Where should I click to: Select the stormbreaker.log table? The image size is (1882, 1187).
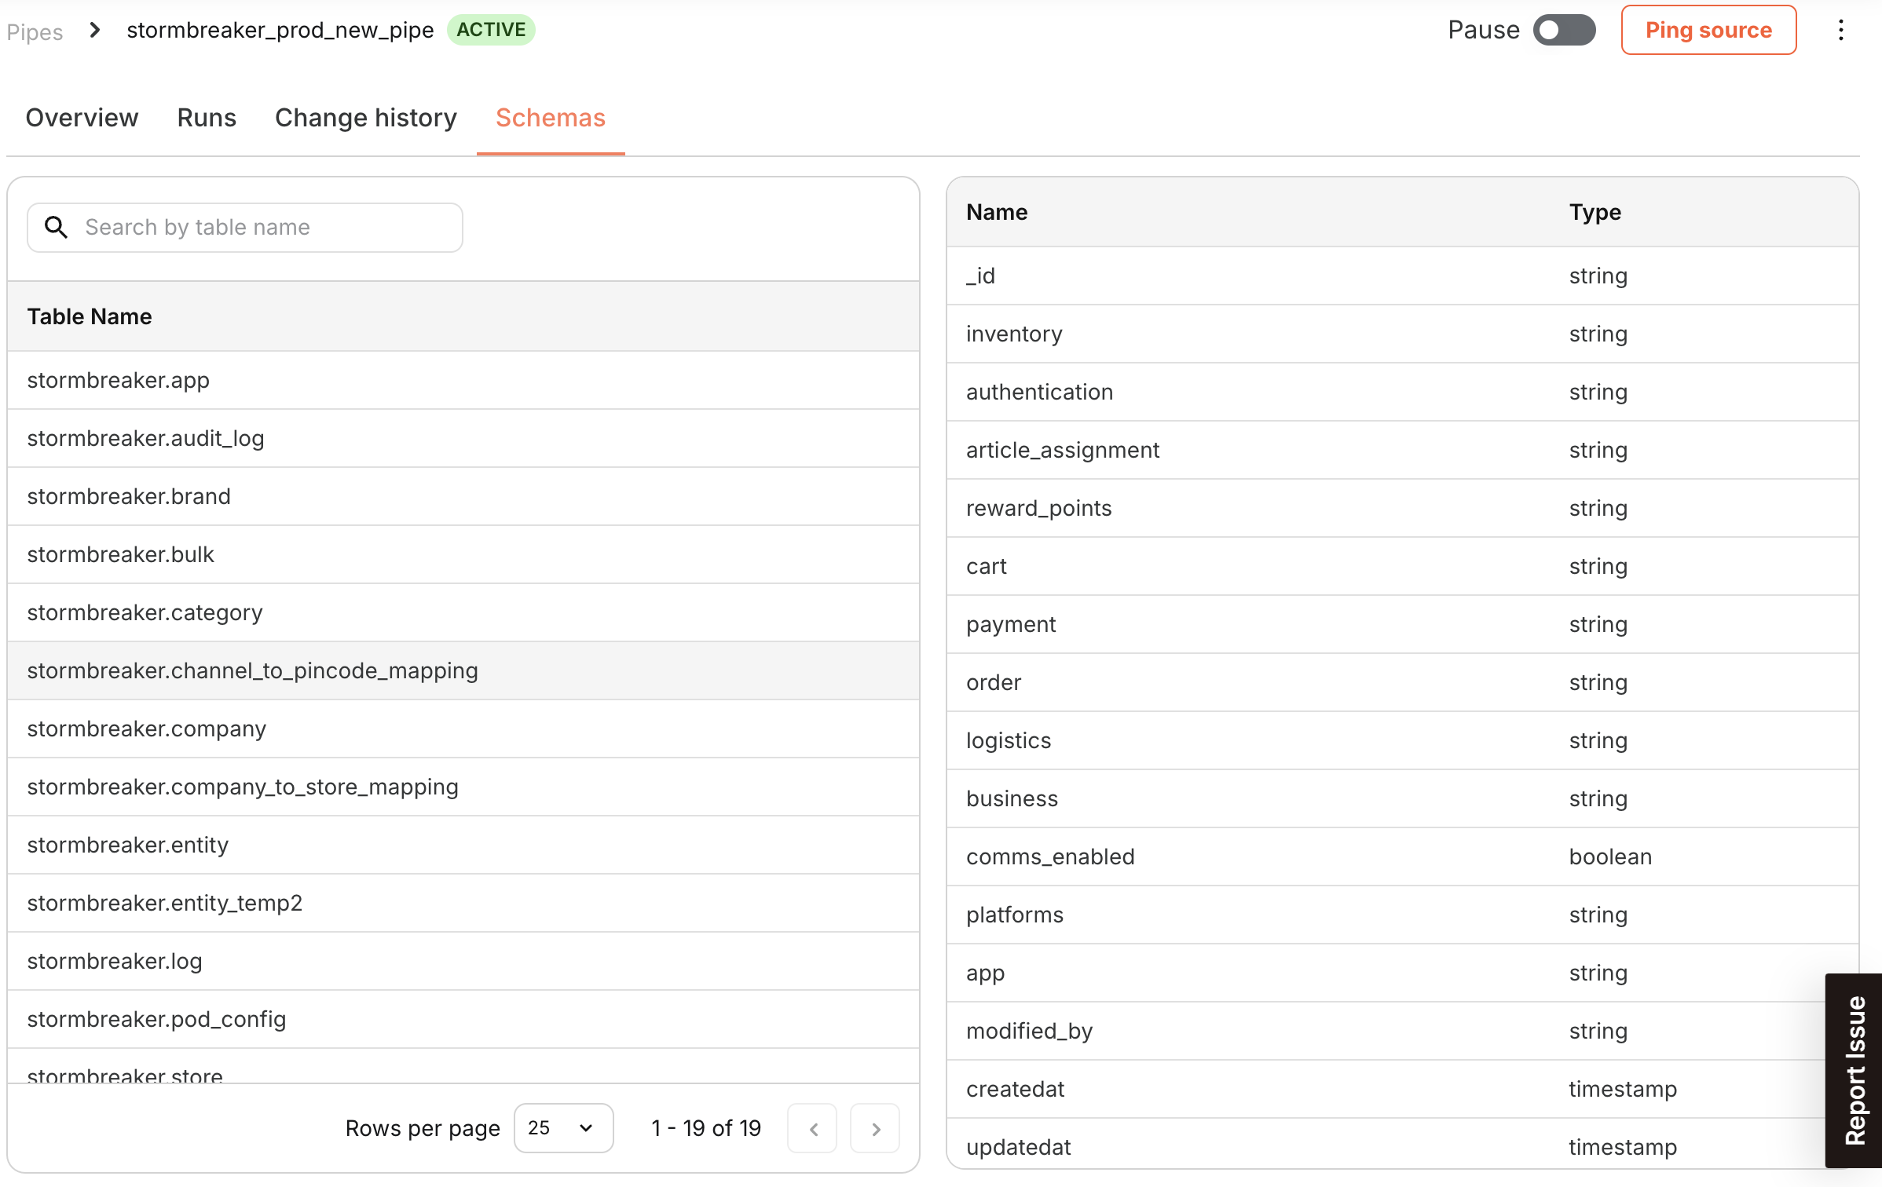[x=463, y=961]
